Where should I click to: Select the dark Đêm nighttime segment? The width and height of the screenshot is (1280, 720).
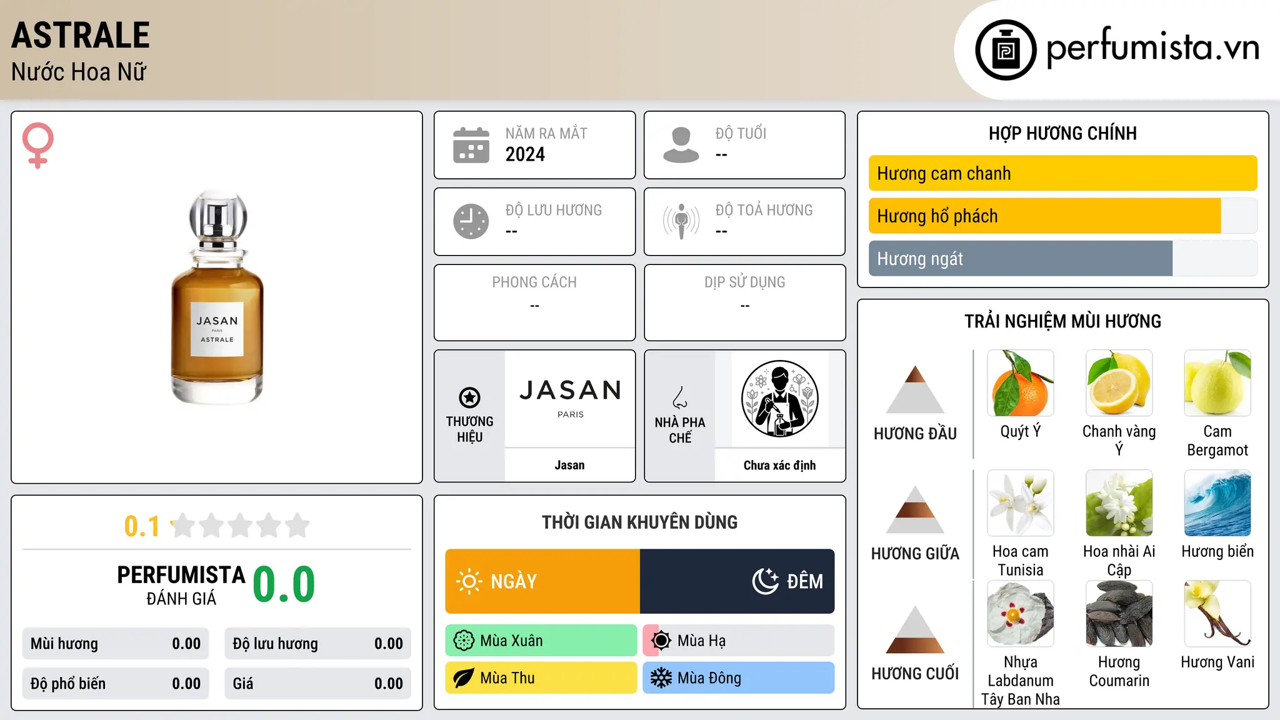(x=737, y=581)
